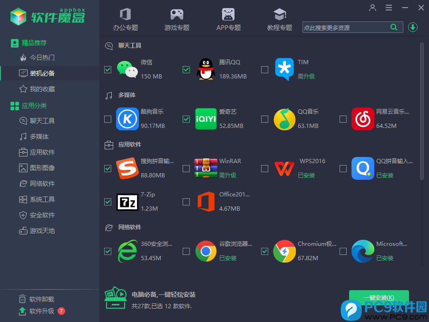Screen dimensions: 429x322
Task: Click the Office 2016 app icon
Action: click(x=206, y=202)
